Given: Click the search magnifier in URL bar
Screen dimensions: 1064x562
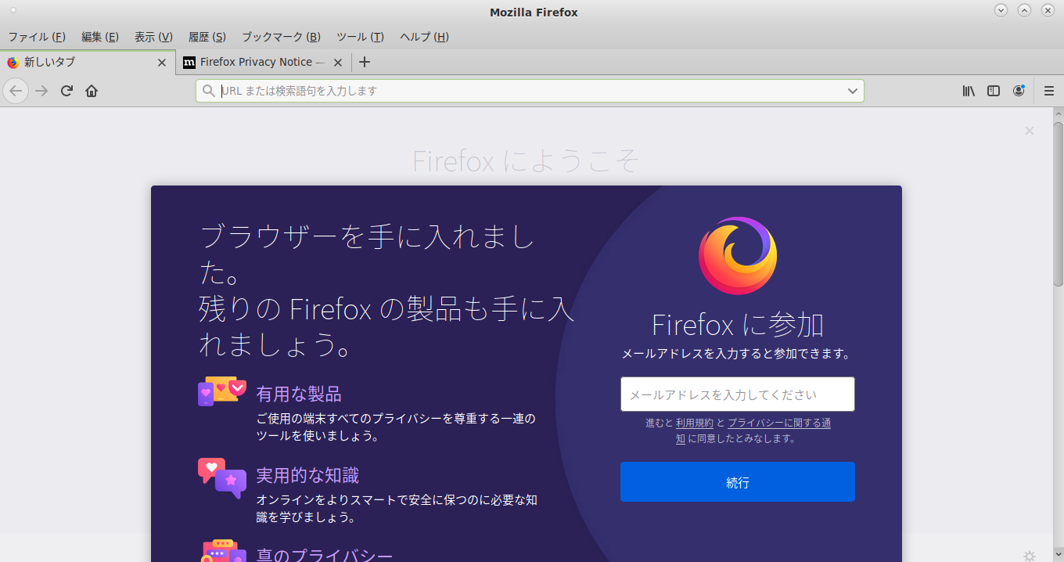Looking at the screenshot, I should pos(209,91).
